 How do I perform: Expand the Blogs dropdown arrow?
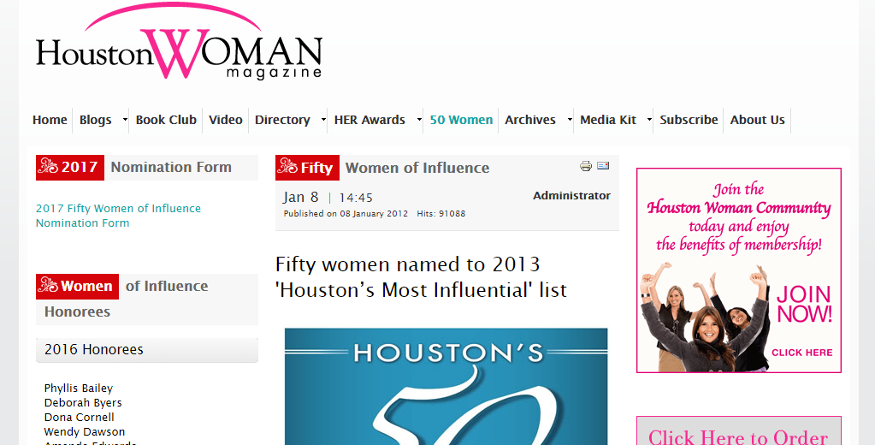coord(125,120)
